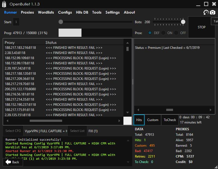Screen dimensions: 218x169
Task: Open the Configs tab
Action: (65, 12)
